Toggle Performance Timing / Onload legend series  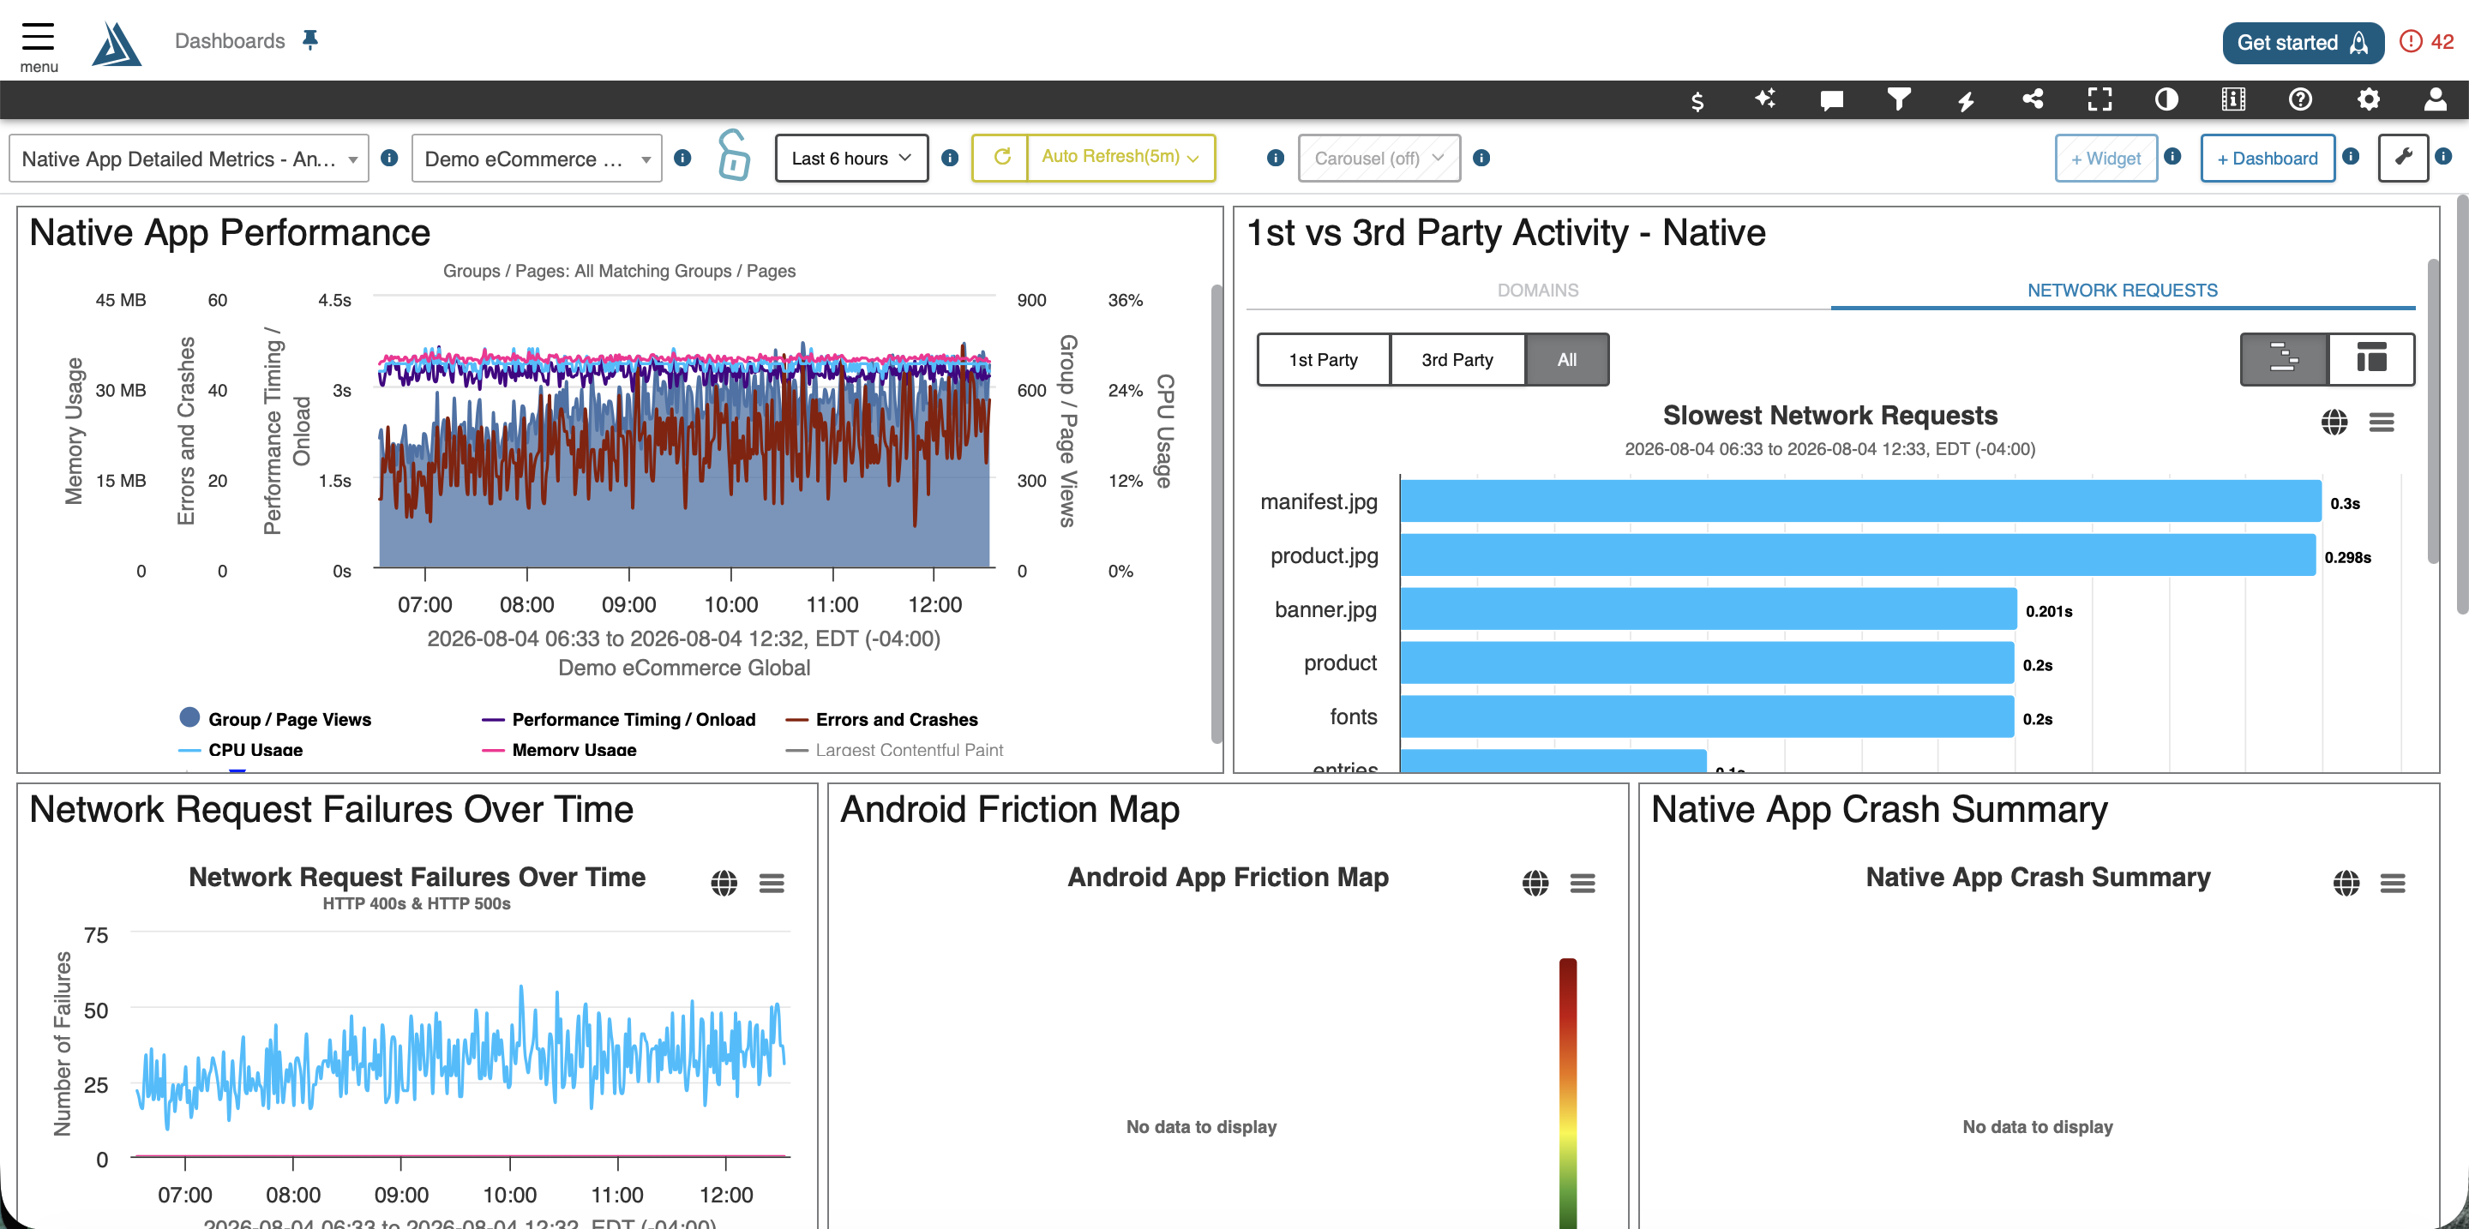point(619,718)
